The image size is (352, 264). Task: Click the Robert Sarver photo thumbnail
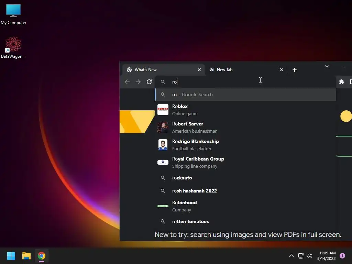point(163,127)
